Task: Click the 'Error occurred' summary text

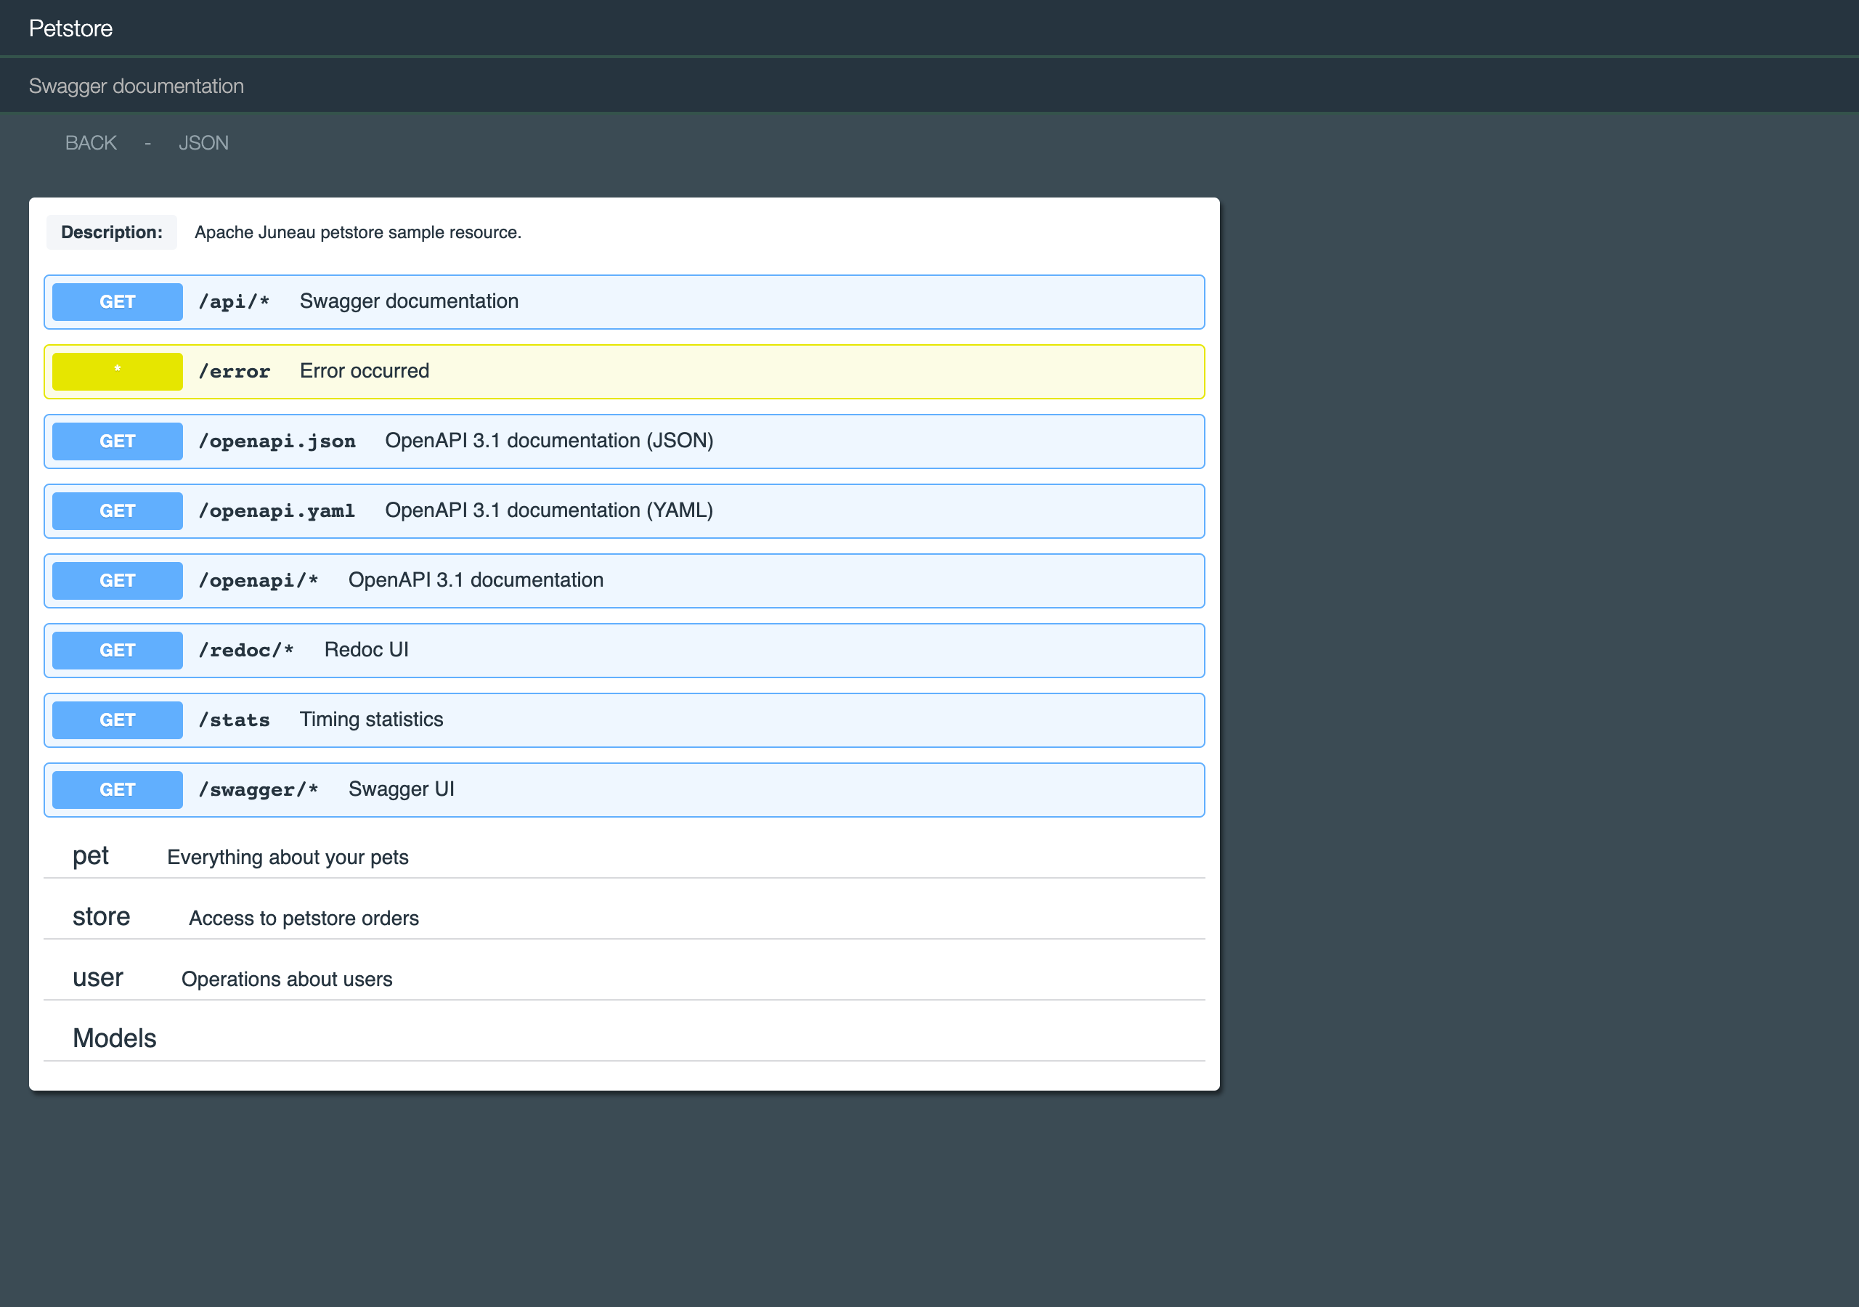Action: tap(365, 371)
